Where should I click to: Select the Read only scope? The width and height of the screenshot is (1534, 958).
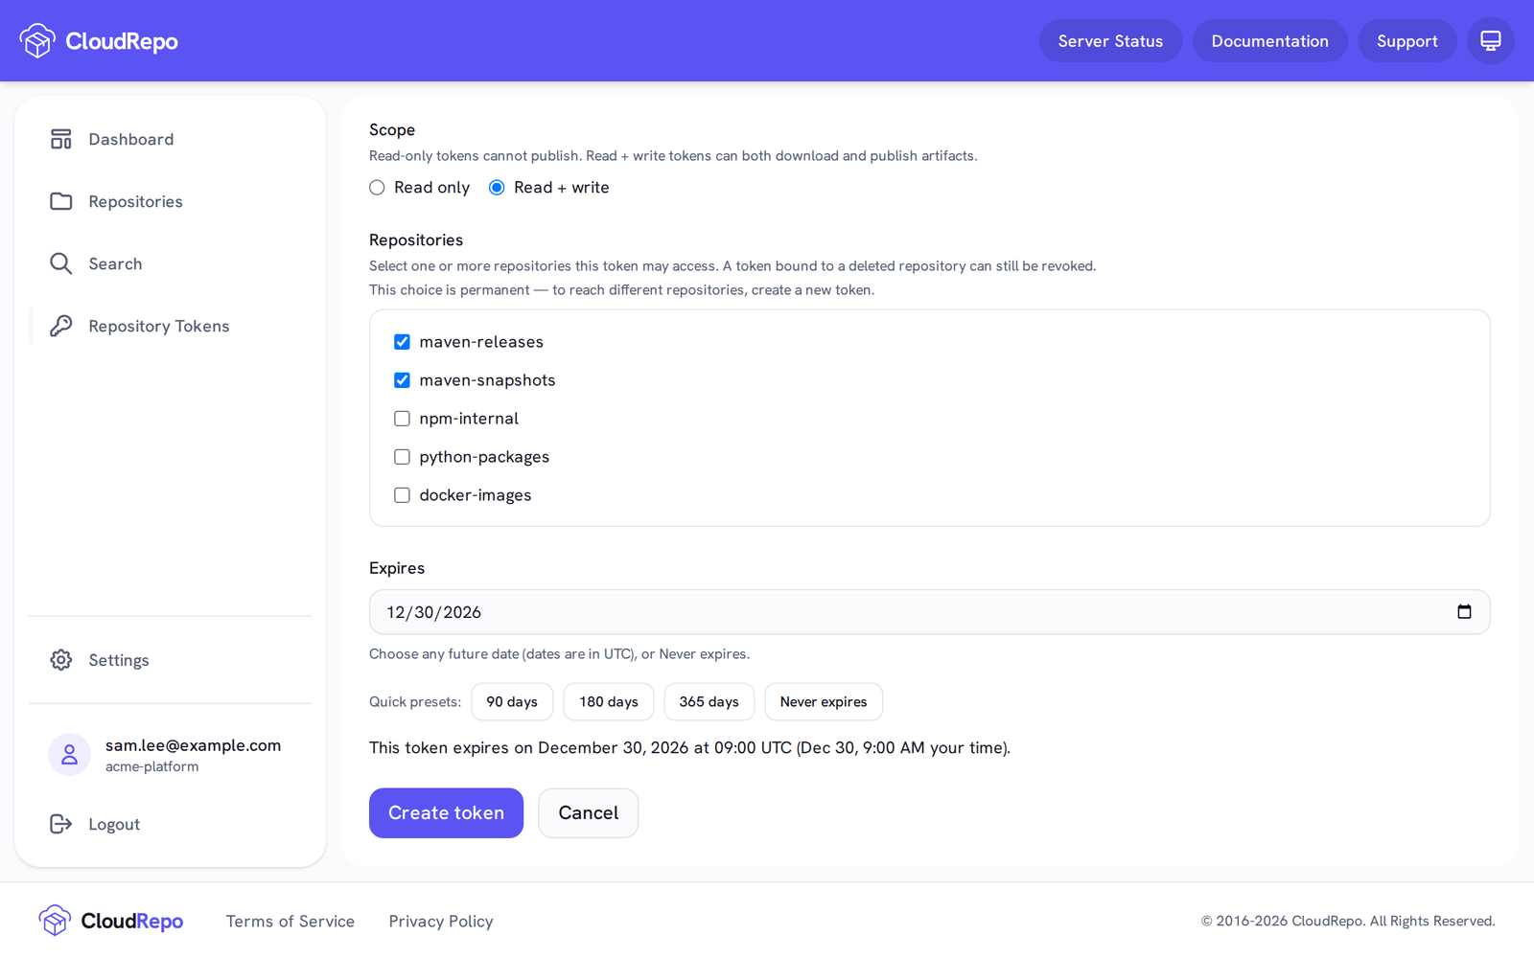click(378, 188)
